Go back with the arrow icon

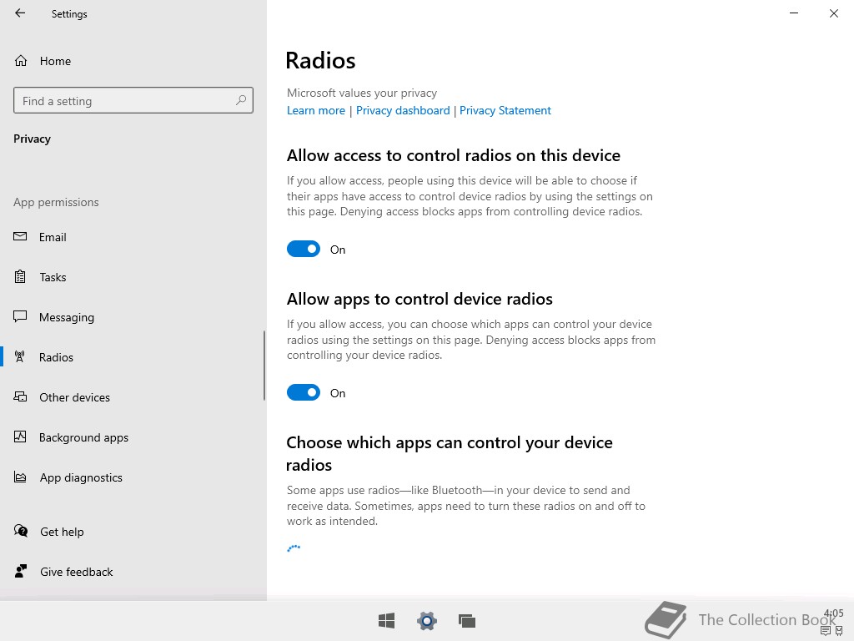click(20, 13)
